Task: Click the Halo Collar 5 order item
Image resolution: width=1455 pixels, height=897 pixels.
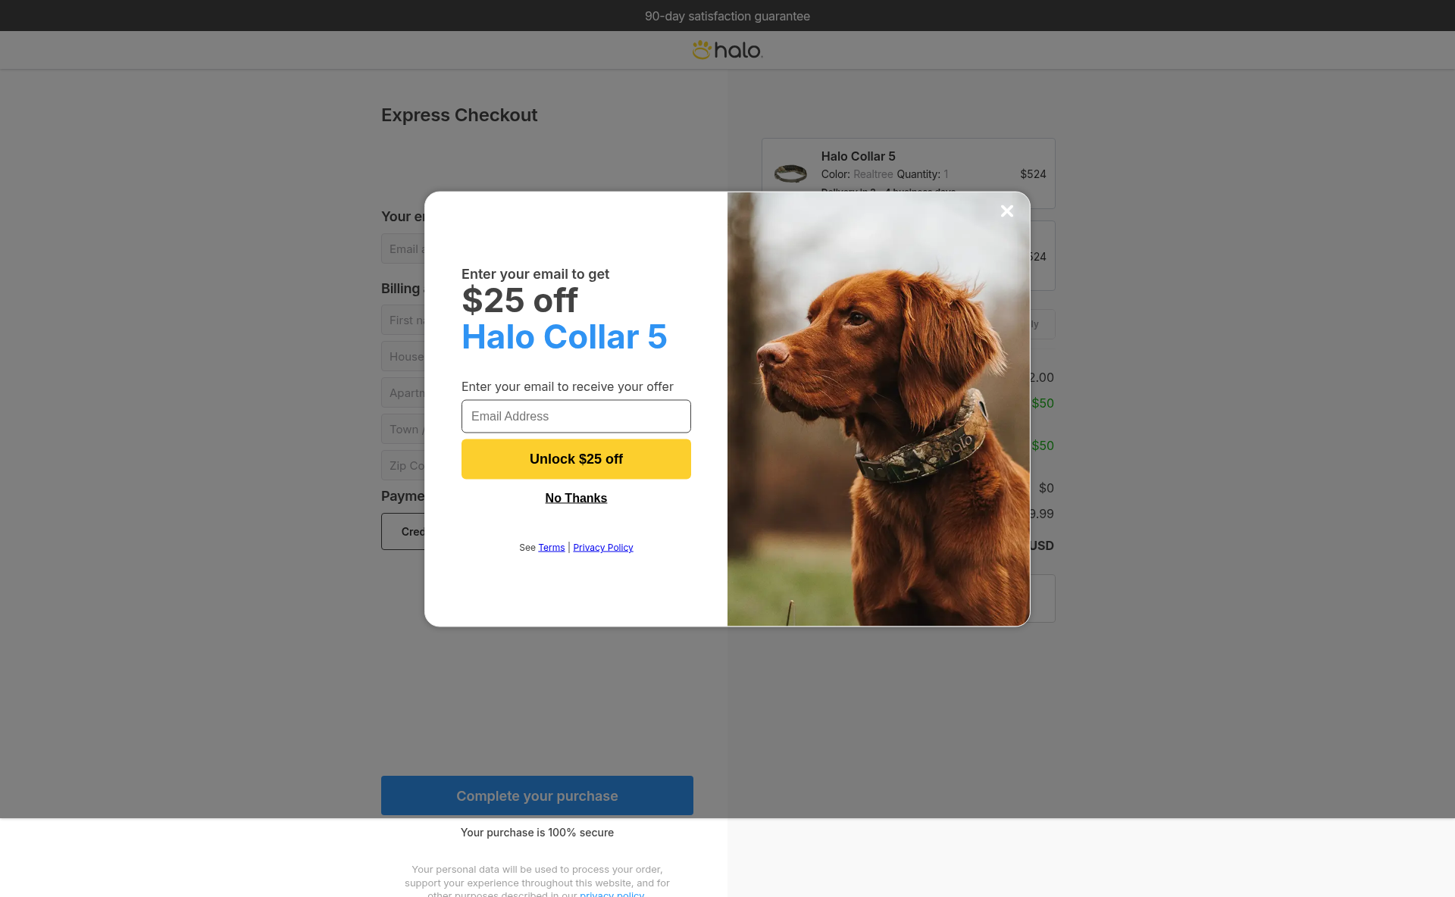Action: pyautogui.click(x=909, y=173)
